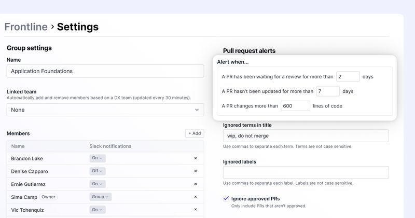Remove Vic Tchenquiz using the × icon

tap(196, 210)
